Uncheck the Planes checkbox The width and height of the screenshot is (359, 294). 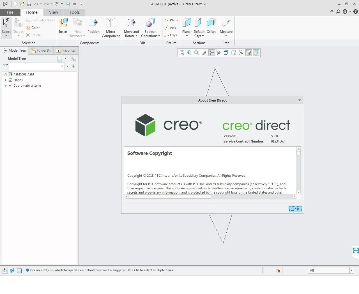point(10,80)
